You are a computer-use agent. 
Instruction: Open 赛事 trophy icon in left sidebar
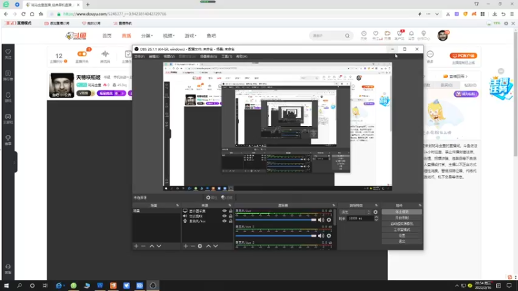point(8,140)
